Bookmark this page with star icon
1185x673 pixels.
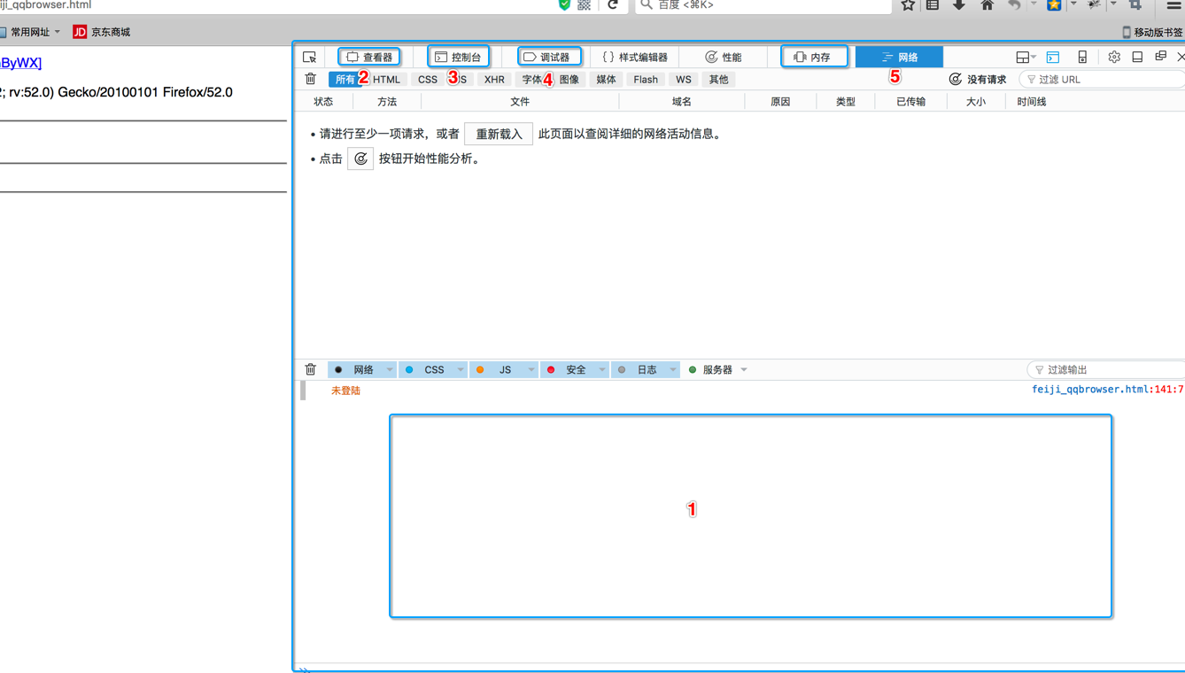pyautogui.click(x=908, y=5)
